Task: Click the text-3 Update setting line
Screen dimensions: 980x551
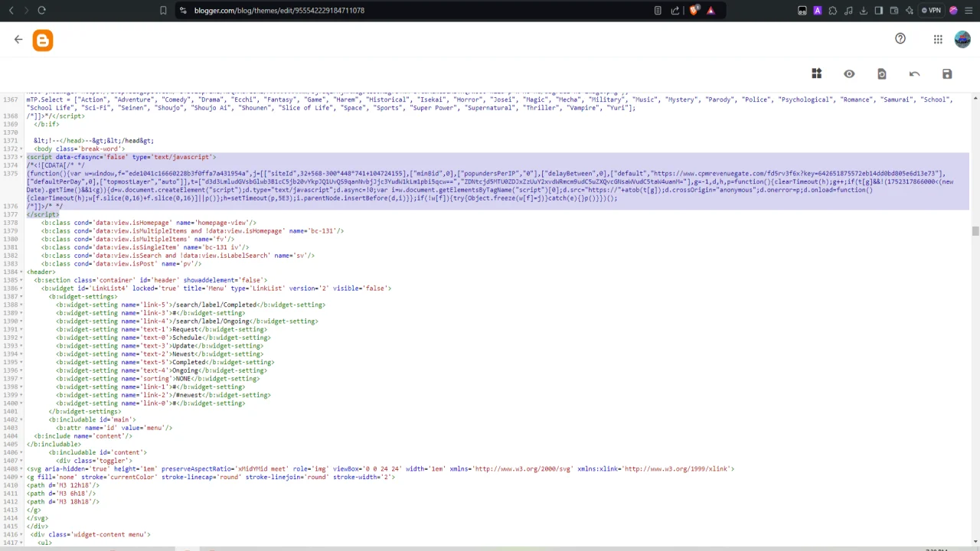Action: [x=159, y=346]
